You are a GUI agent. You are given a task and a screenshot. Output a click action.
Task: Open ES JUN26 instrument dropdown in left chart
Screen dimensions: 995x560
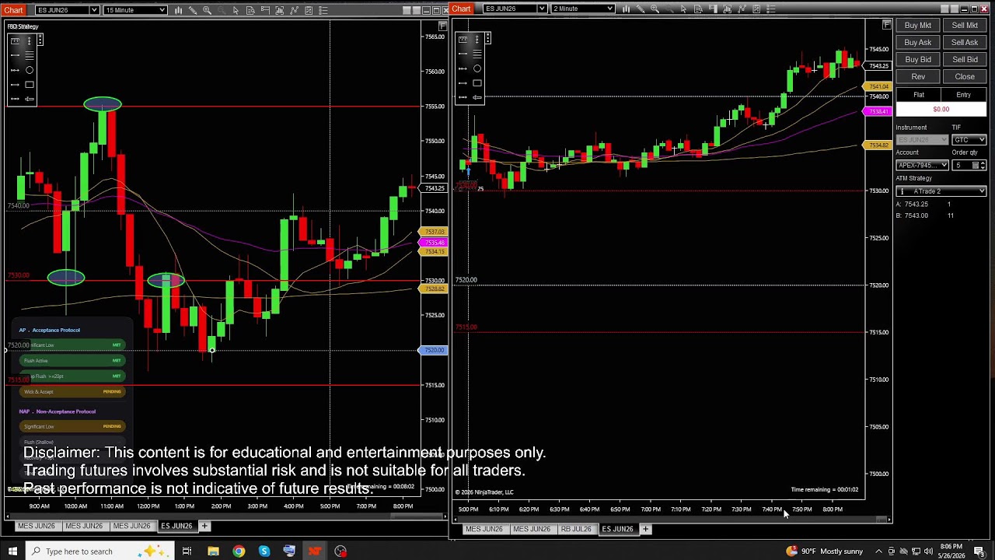68,10
